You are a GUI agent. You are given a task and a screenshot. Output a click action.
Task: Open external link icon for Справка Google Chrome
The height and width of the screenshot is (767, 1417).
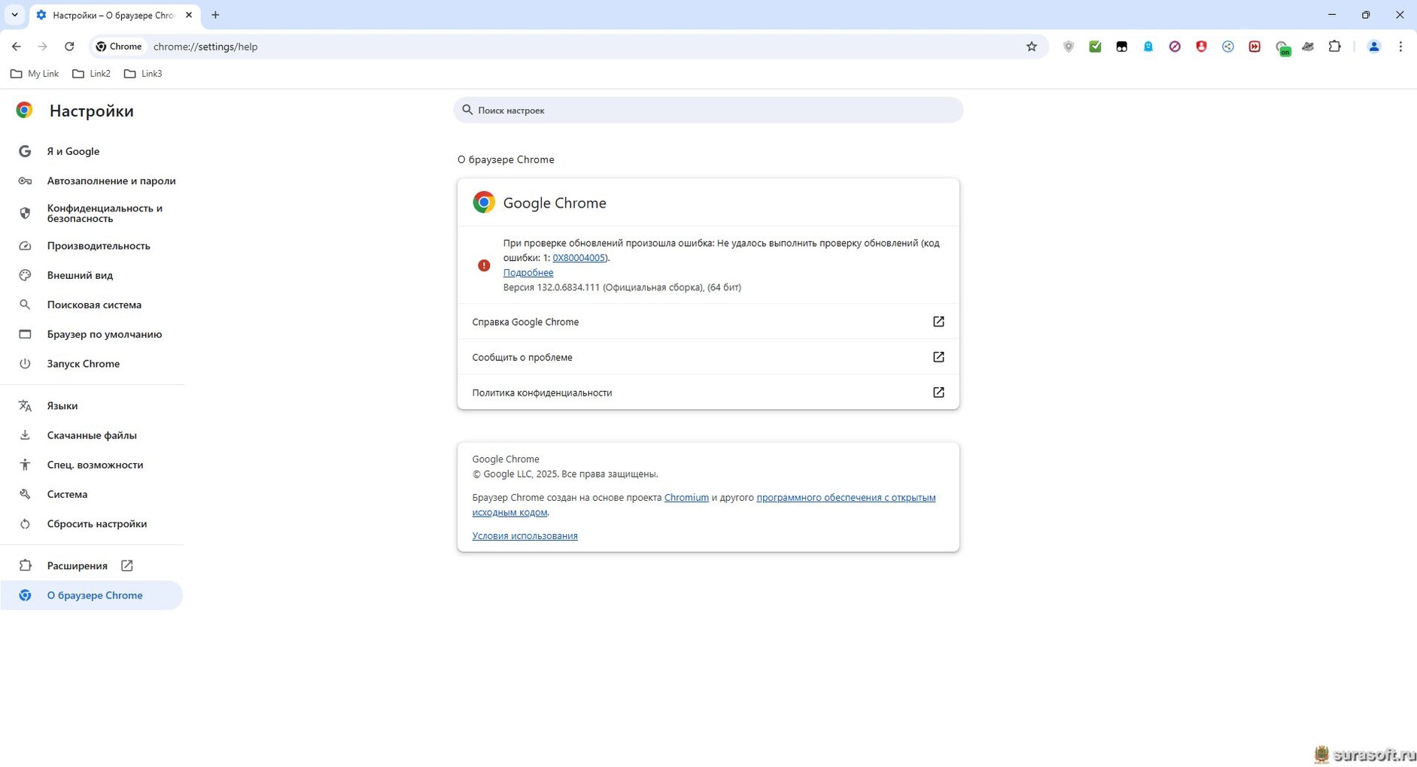point(938,322)
